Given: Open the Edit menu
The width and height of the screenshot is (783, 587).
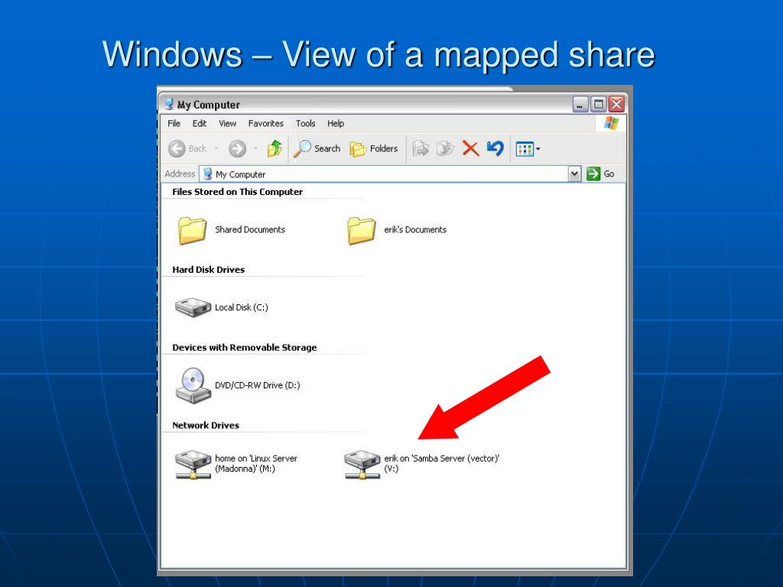Looking at the screenshot, I should coord(200,123).
